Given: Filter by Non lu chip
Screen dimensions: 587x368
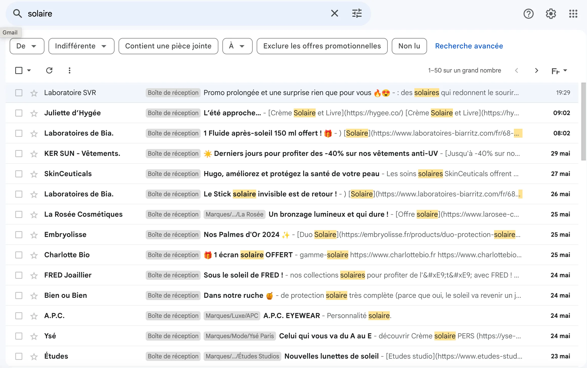Looking at the screenshot, I should click(x=409, y=46).
